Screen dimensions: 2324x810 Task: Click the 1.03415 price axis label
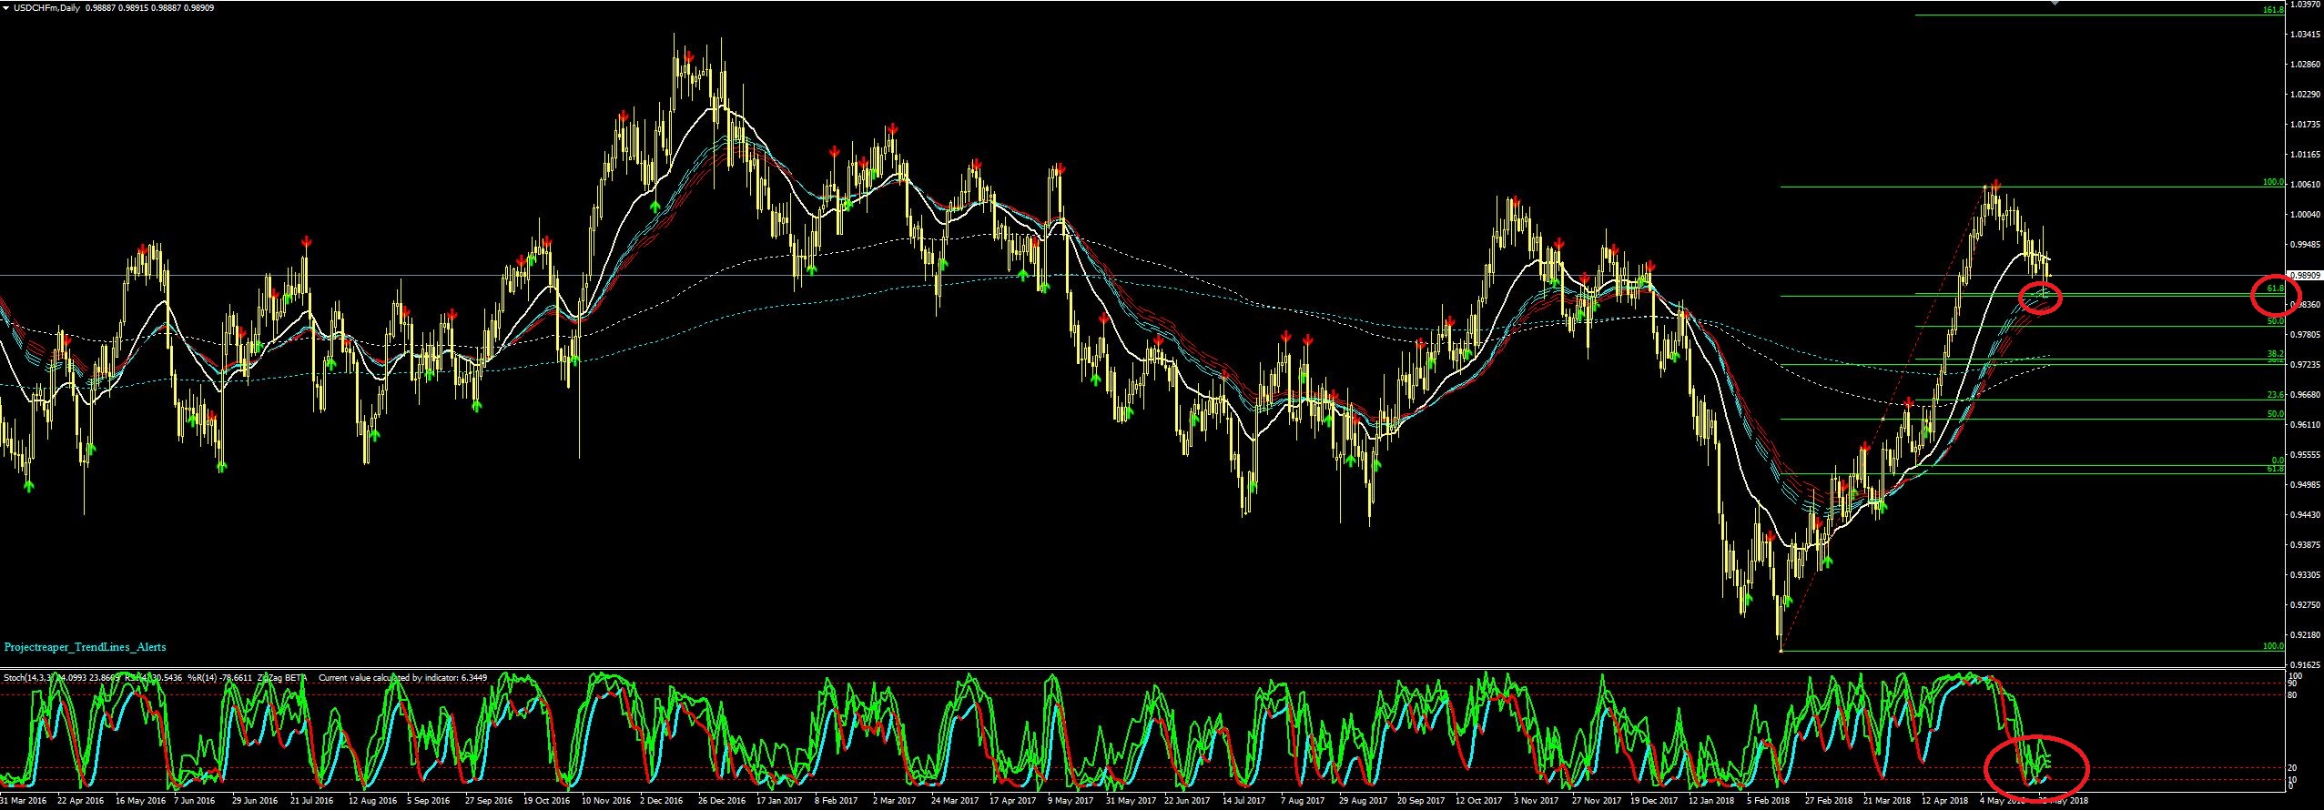point(2304,35)
